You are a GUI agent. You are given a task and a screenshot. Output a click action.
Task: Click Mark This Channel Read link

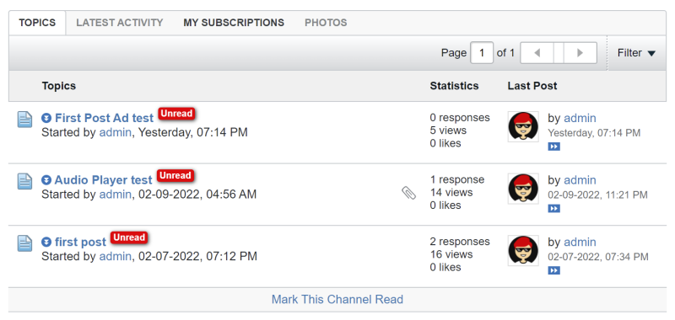click(337, 299)
